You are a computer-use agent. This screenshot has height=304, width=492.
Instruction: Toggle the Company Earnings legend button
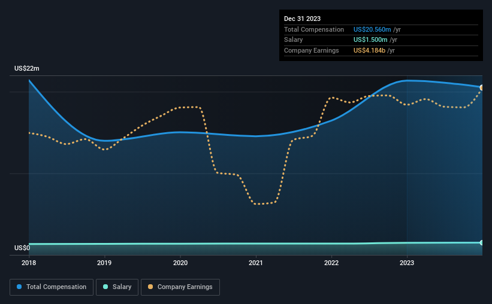180,287
